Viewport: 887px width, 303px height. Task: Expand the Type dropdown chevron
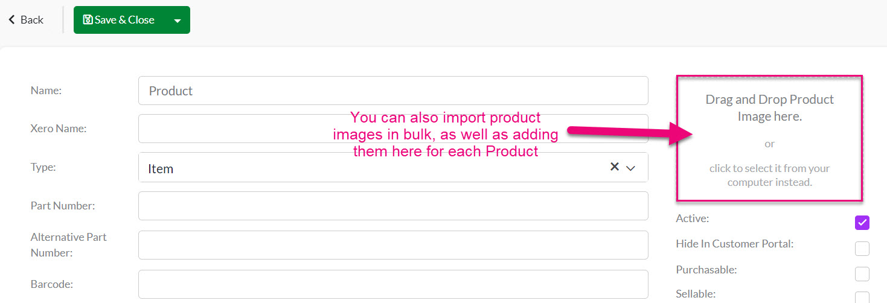point(631,168)
